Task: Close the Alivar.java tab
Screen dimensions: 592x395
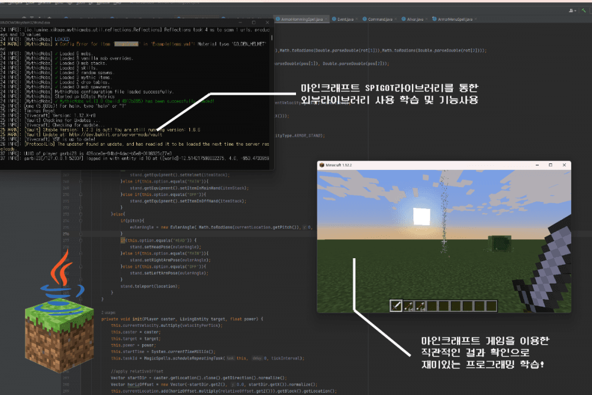Action: point(427,20)
